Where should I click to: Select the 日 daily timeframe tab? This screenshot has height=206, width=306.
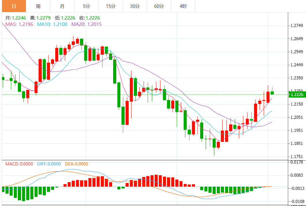(14, 6)
